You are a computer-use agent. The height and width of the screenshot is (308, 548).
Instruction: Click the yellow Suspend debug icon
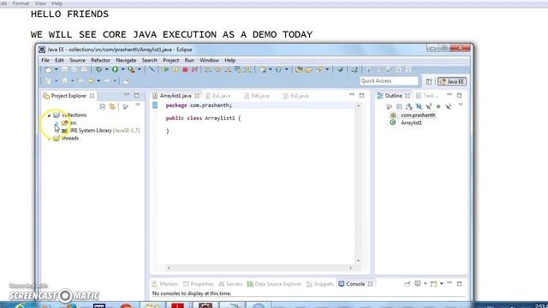[176, 69]
